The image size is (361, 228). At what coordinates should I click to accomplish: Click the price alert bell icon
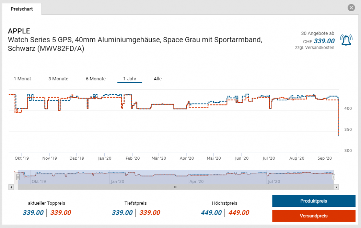[346, 40]
